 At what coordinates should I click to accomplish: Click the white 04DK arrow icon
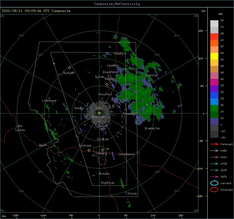click(214, 151)
